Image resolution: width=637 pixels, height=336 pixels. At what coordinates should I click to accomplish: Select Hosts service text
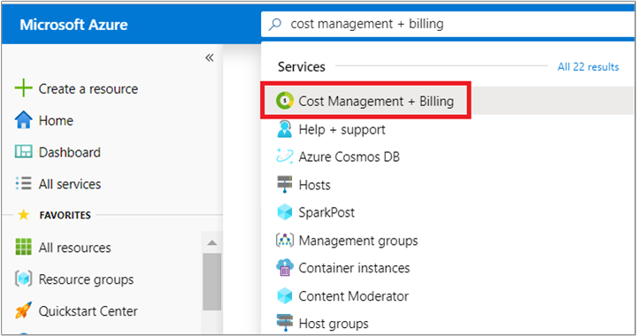click(x=314, y=185)
